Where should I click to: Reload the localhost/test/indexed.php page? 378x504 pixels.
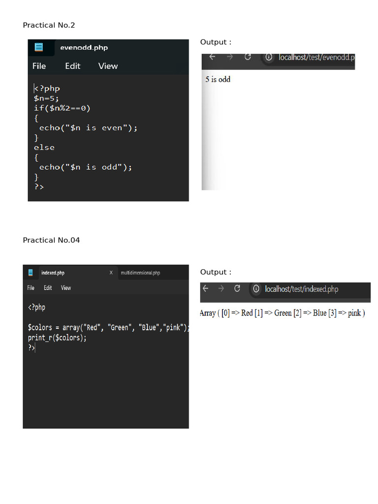click(237, 289)
